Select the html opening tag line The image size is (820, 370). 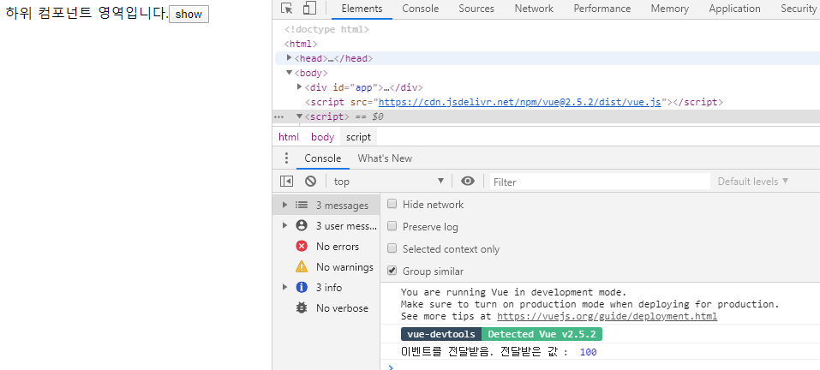point(301,44)
